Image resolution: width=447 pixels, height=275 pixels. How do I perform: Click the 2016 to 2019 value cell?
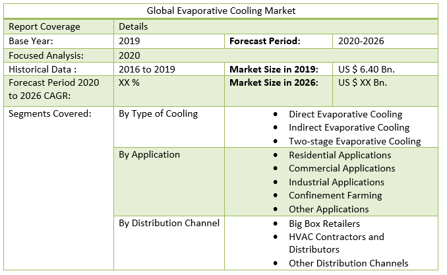click(146, 69)
